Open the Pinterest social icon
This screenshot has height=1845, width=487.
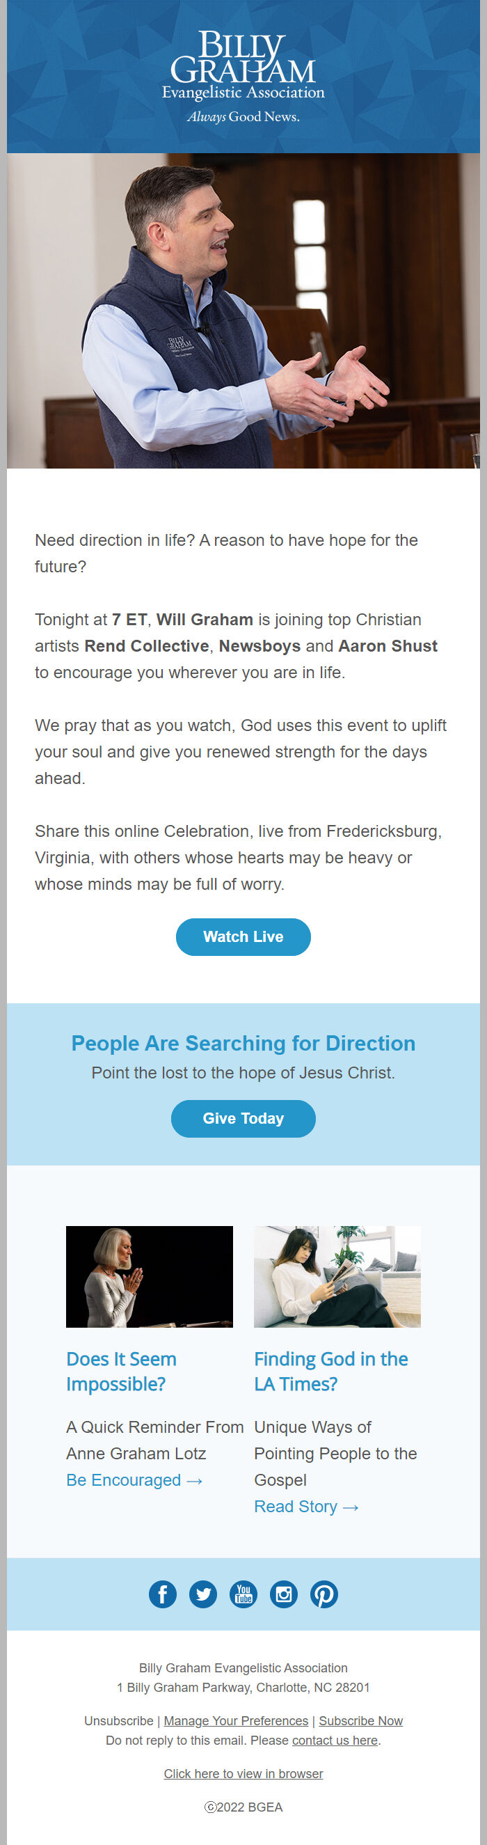point(324,1594)
